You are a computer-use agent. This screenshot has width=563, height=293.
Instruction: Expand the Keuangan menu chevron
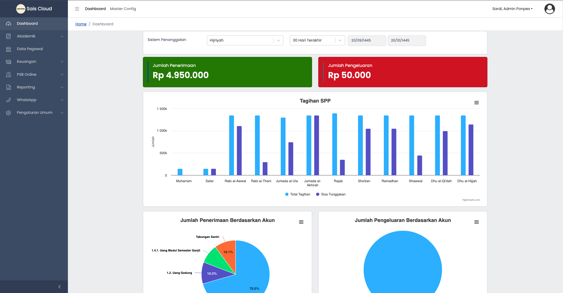click(x=62, y=62)
